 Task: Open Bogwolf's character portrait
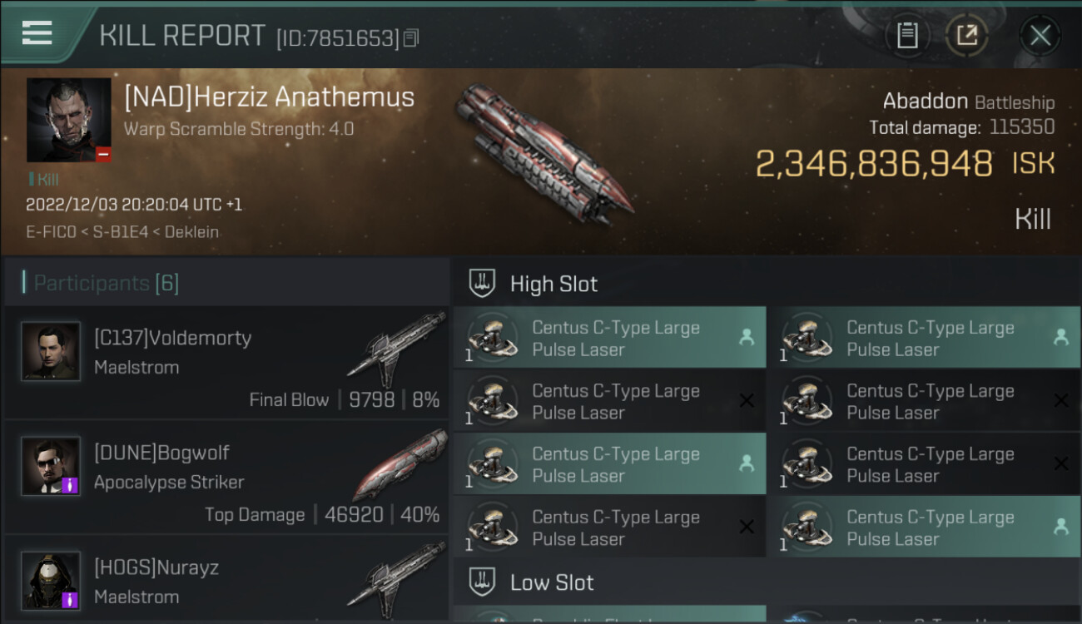[x=51, y=466]
